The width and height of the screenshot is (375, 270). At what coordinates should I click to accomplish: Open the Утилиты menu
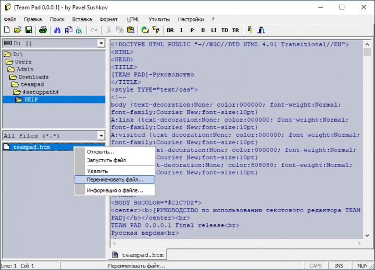pyautogui.click(x=159, y=19)
